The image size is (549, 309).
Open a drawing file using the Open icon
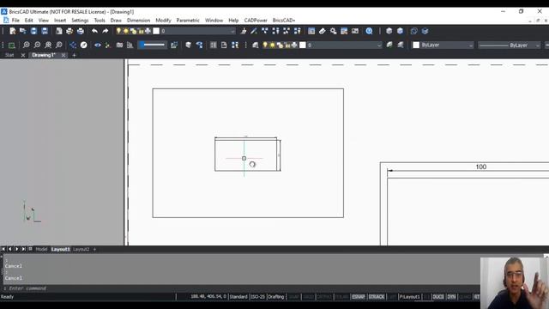(23, 31)
